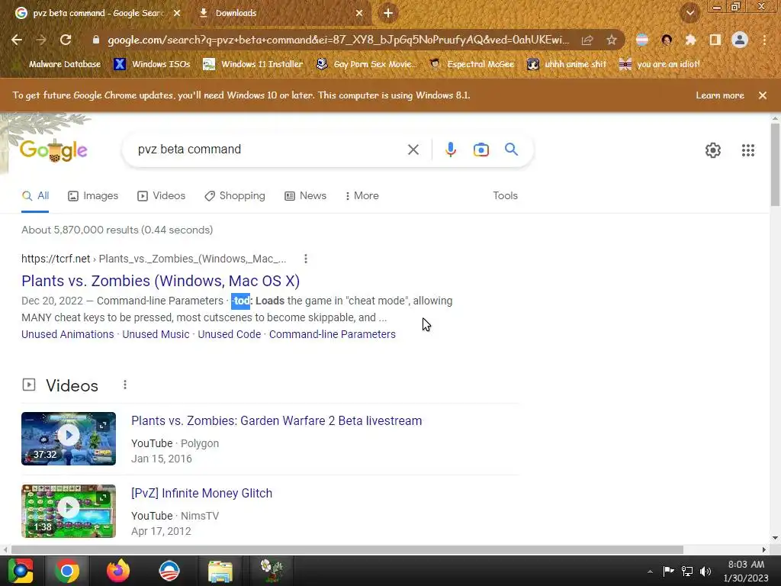
Task: Open the Command-line Parameters sitelink
Action: coord(333,334)
